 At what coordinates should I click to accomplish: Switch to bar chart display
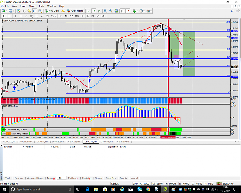click(89, 11)
